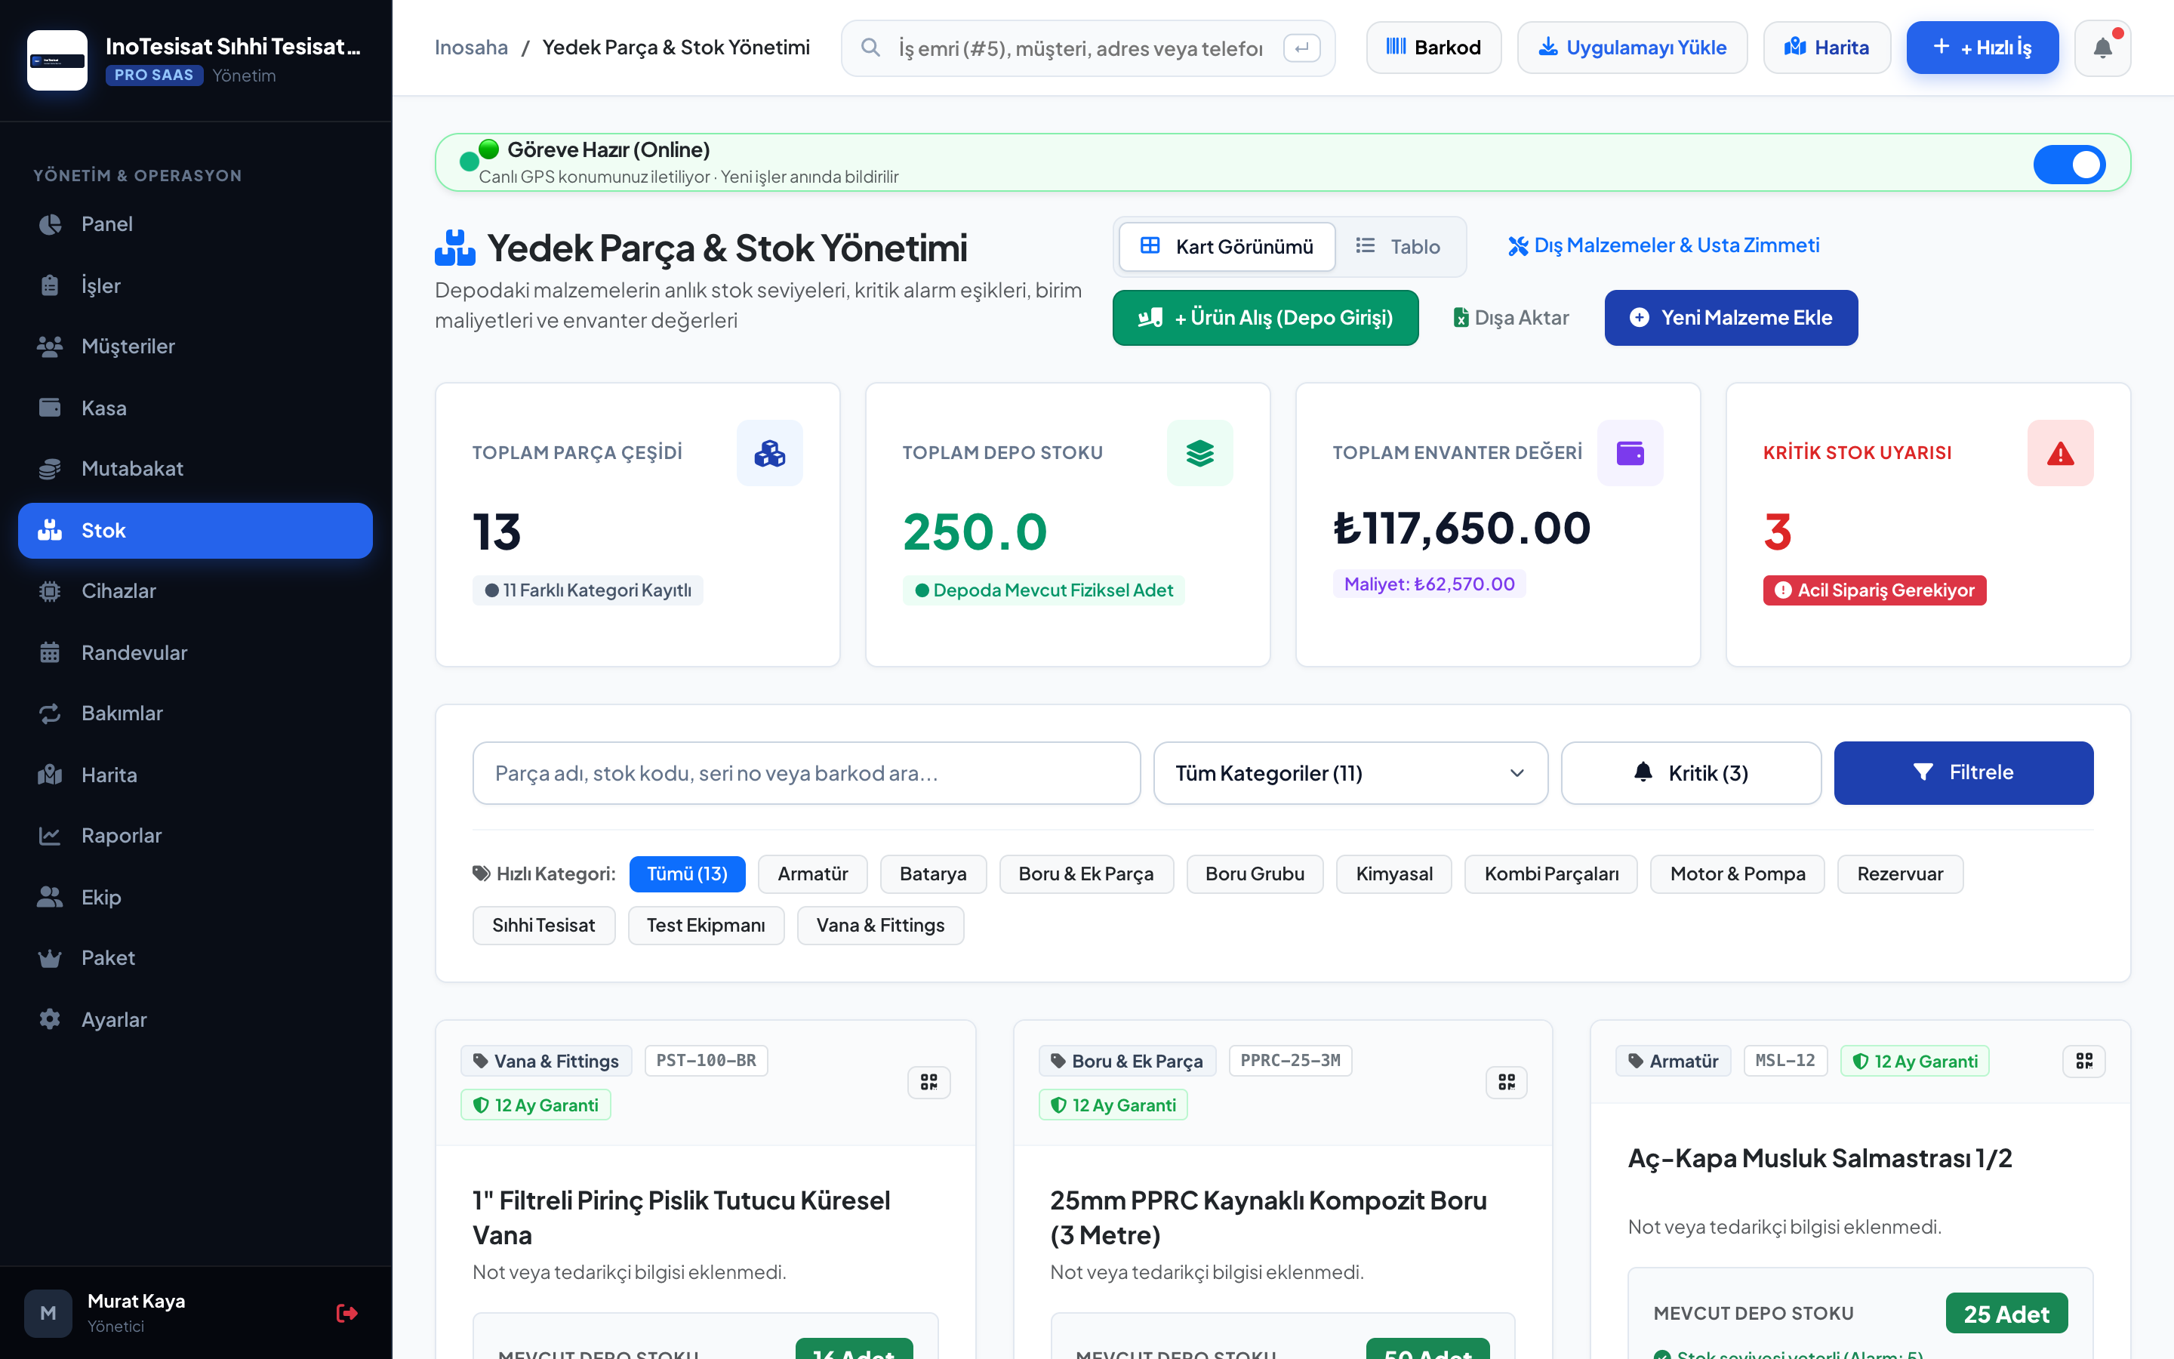Open Raporlar in the sidebar menu
Screen dimensions: 2174x1359
[x=195, y=835]
